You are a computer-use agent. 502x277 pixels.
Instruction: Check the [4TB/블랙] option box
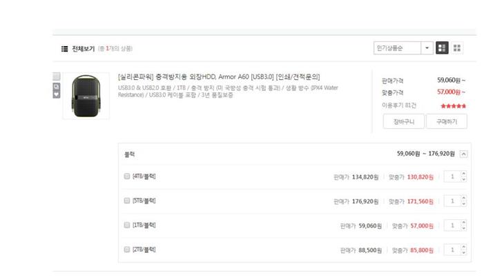click(127, 176)
